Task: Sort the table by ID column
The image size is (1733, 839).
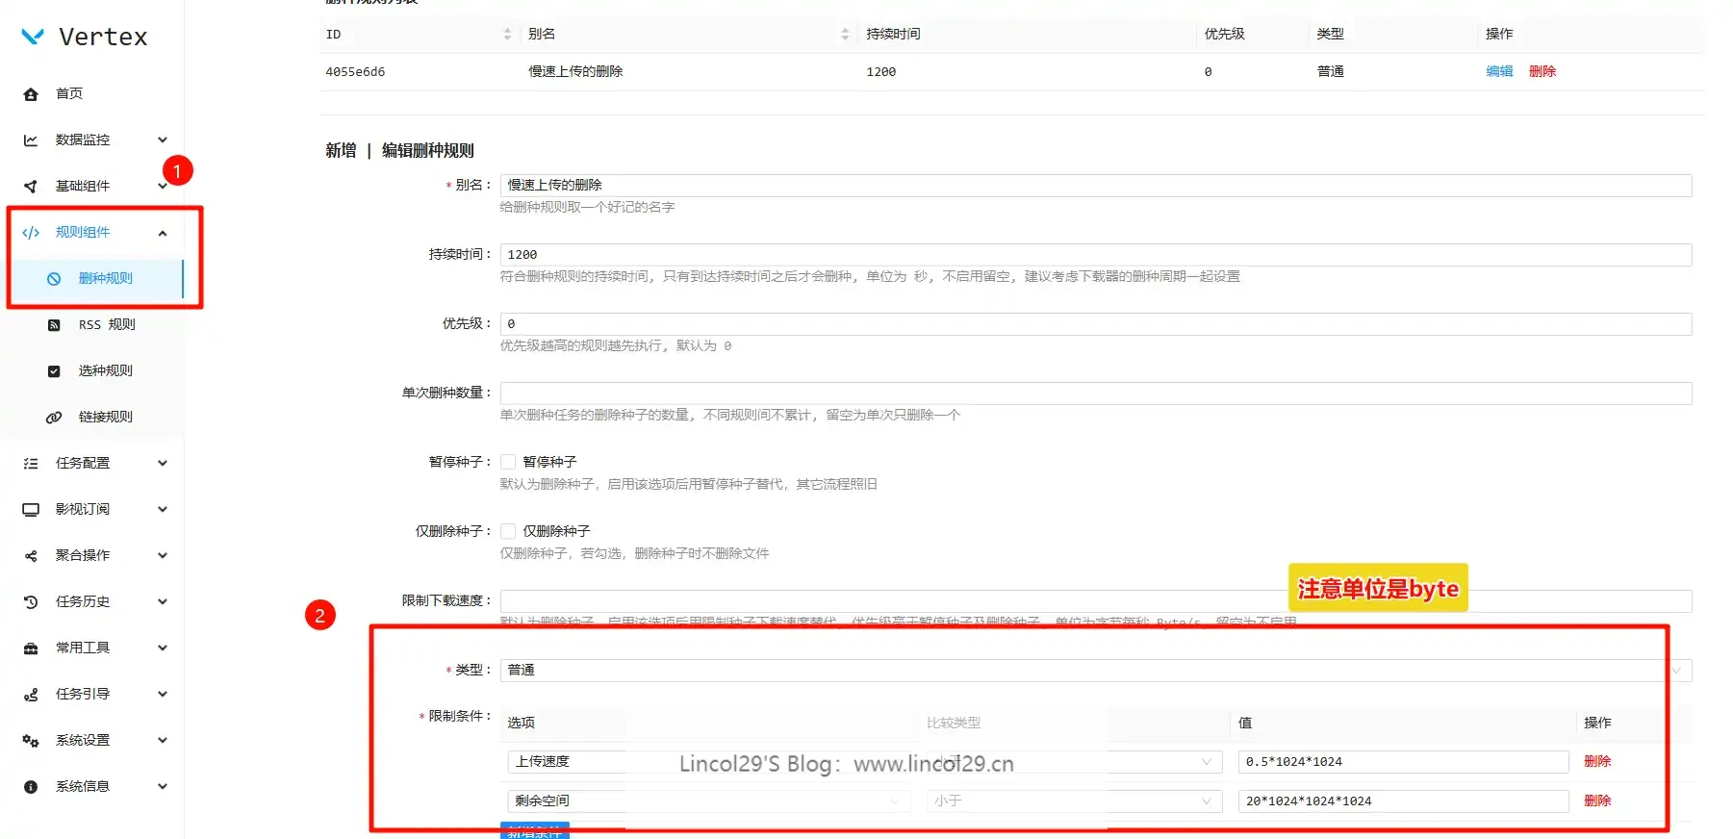Action: [507, 35]
